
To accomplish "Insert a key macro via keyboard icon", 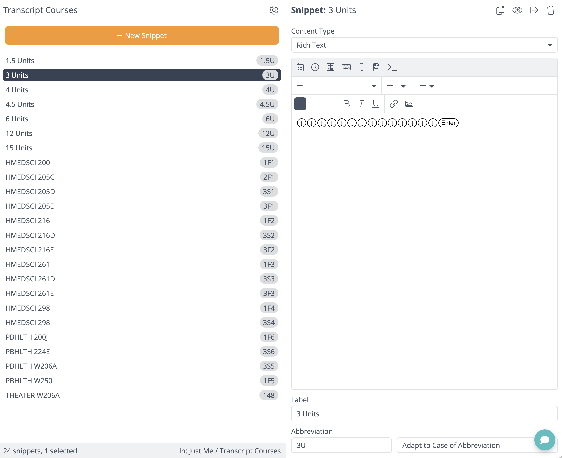I will click(x=346, y=67).
